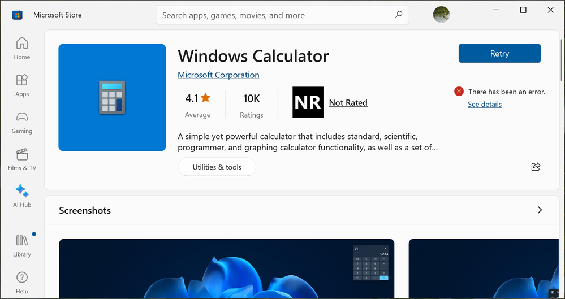Focus the Search apps, games, movies field
Image resolution: width=565 pixels, height=299 pixels.
click(x=282, y=15)
